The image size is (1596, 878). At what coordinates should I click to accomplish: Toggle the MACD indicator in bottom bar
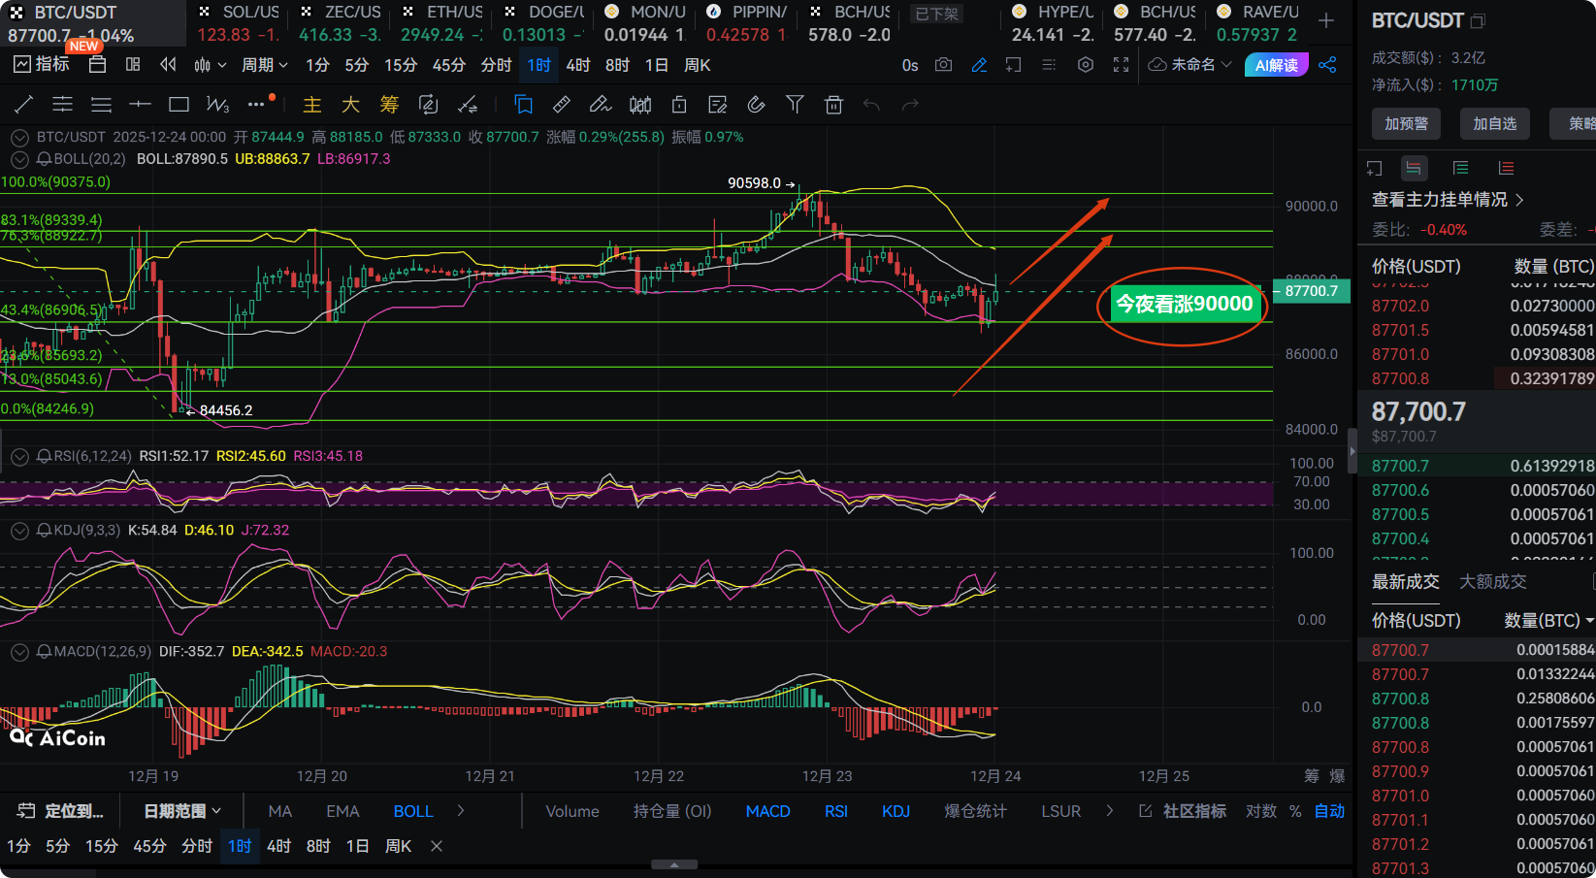pyautogui.click(x=767, y=811)
